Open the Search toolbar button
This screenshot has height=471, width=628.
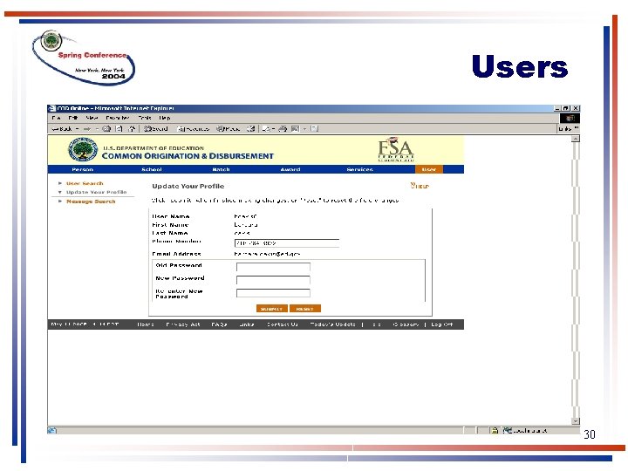156,129
